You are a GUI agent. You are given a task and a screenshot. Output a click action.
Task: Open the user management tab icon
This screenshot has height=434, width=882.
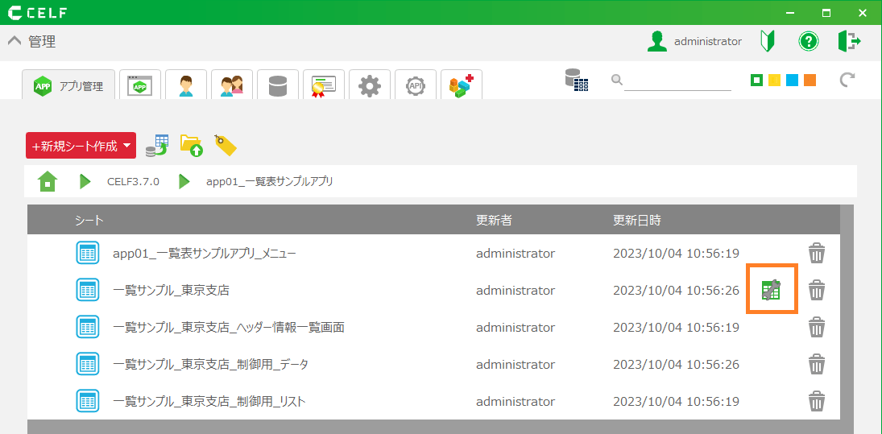pyautogui.click(x=186, y=85)
